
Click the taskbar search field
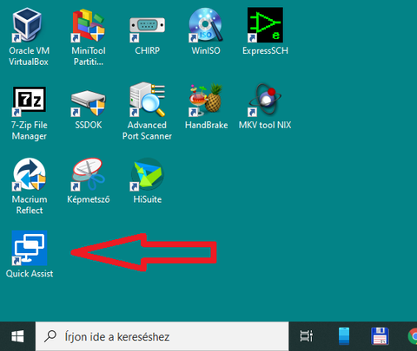(162, 336)
